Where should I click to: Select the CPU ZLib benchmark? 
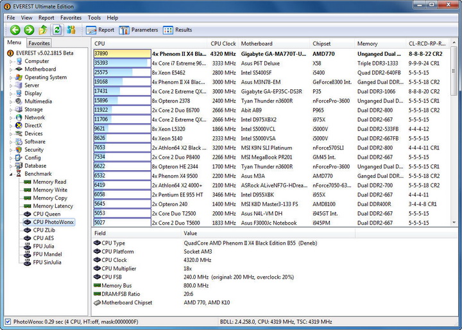44,230
